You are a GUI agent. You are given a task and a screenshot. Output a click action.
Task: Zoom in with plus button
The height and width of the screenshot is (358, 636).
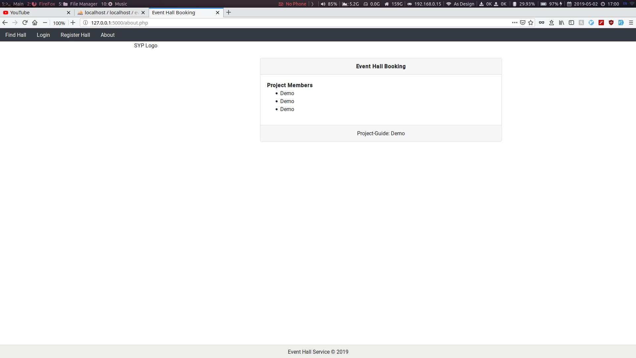point(73,23)
